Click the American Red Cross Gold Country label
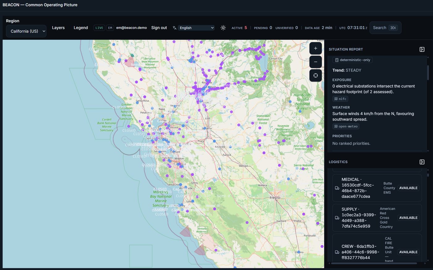The image size is (433, 270). (387, 218)
